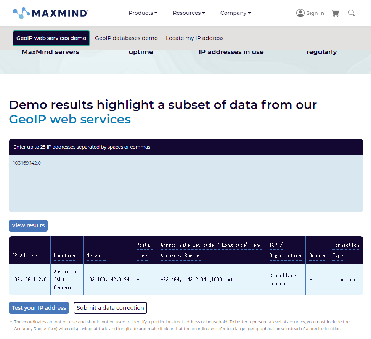Select the 103.169.142.0 IP address cell
This screenshot has height=339, width=371.
pos(29,280)
